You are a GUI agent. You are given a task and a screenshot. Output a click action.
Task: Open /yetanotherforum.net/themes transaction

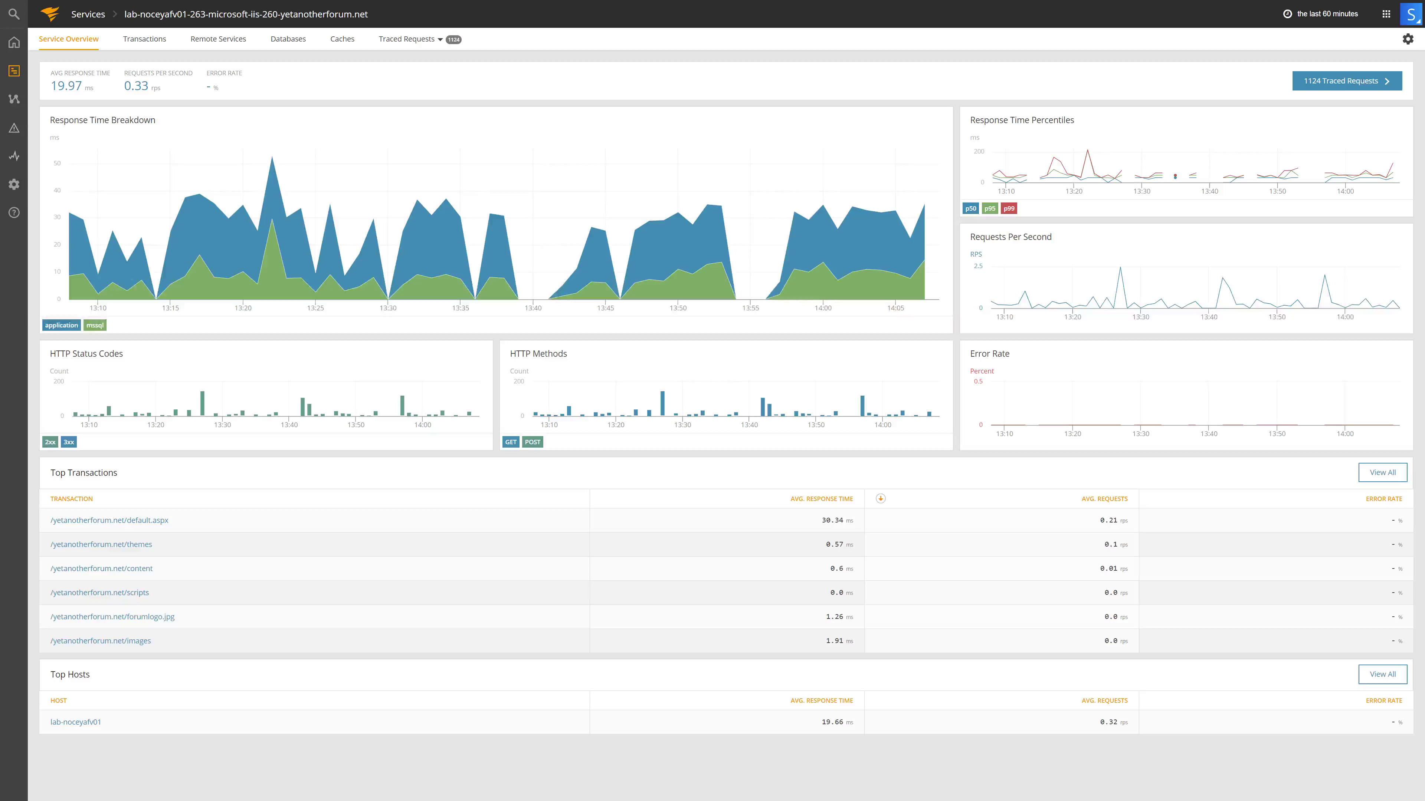point(101,544)
